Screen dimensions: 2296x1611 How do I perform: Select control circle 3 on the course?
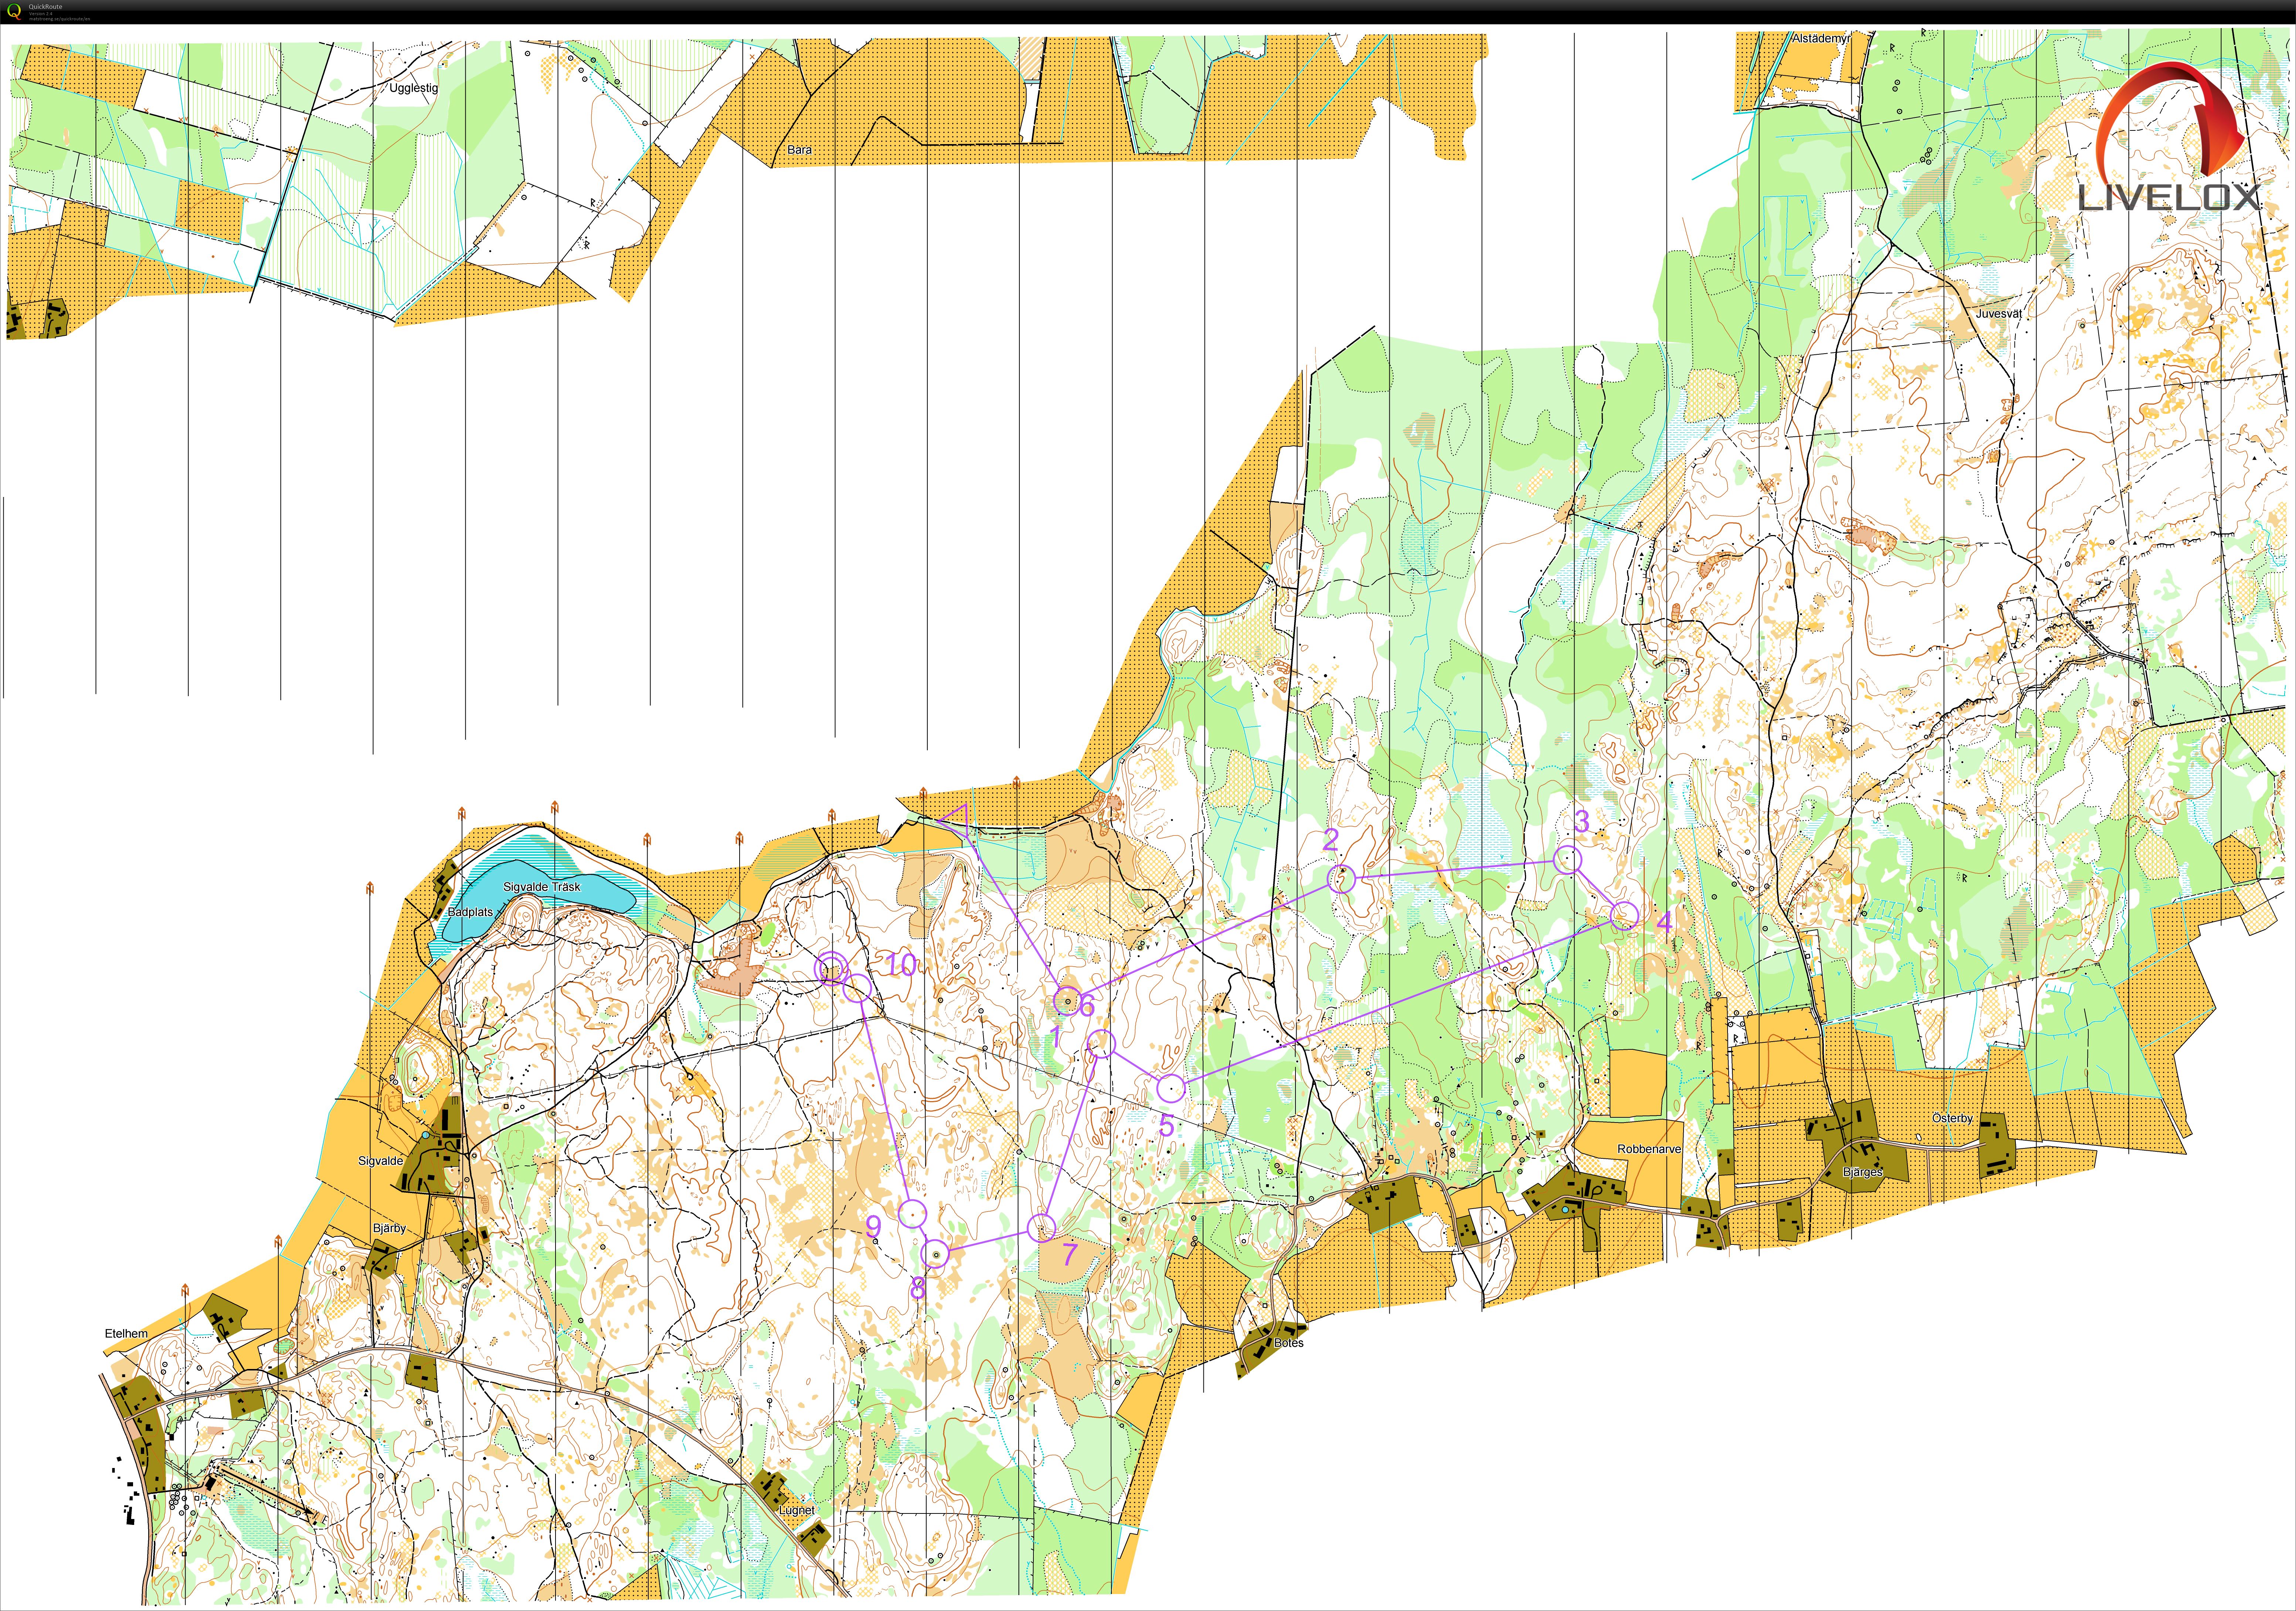point(1568,859)
